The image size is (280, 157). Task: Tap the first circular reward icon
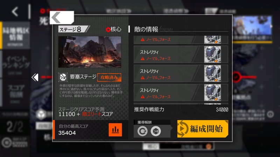[142, 132]
